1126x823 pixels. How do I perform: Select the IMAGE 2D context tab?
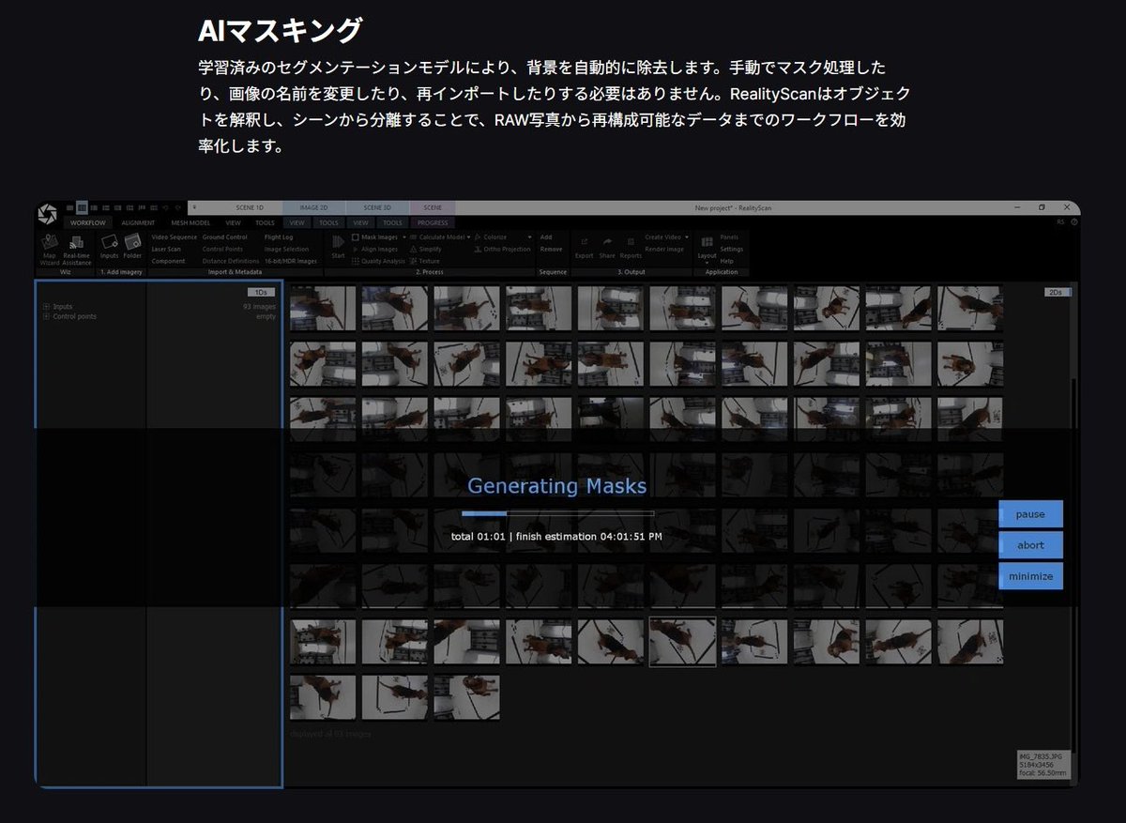pos(313,207)
